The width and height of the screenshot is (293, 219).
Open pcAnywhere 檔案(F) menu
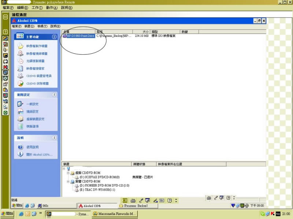tap(8, 8)
